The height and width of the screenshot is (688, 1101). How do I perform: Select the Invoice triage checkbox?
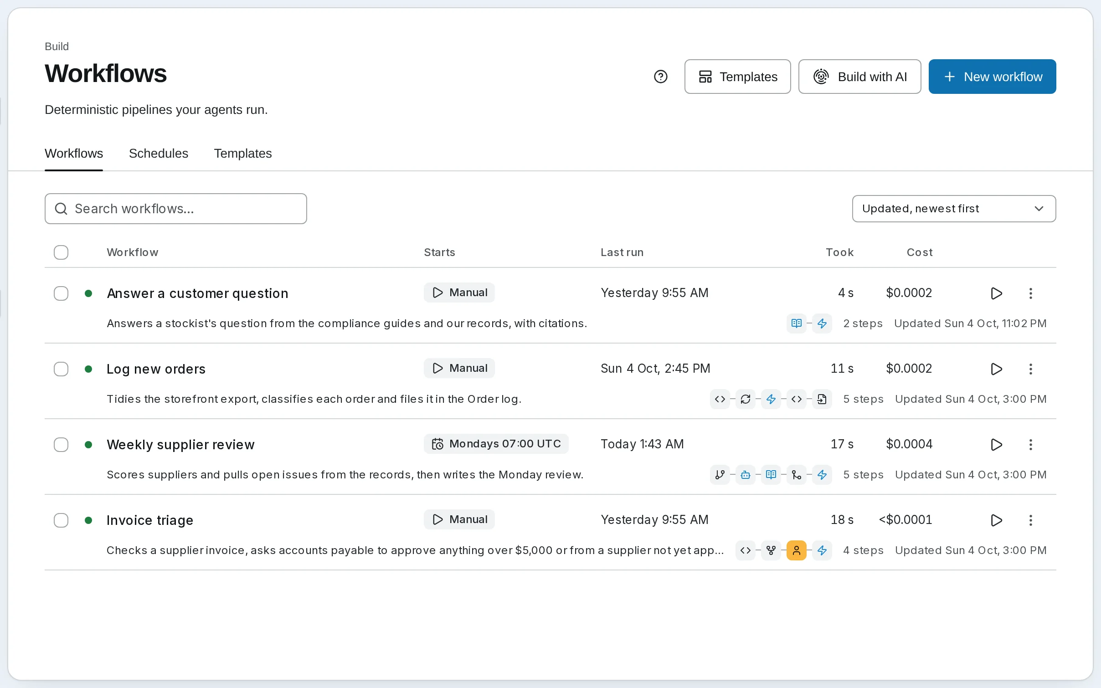(x=61, y=520)
